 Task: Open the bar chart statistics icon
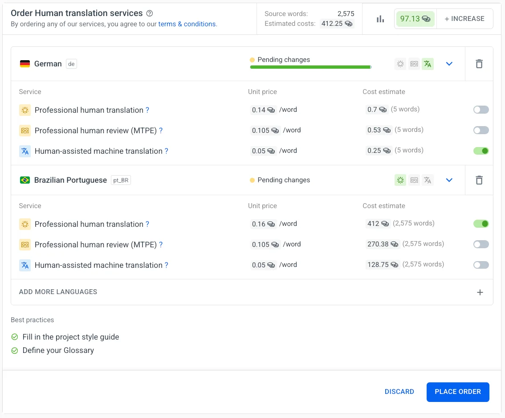(380, 19)
